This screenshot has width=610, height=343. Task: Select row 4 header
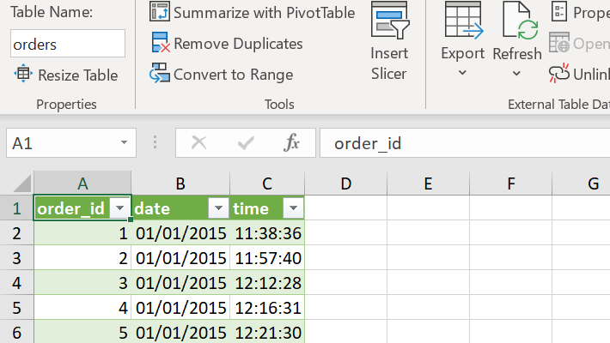(x=16, y=282)
